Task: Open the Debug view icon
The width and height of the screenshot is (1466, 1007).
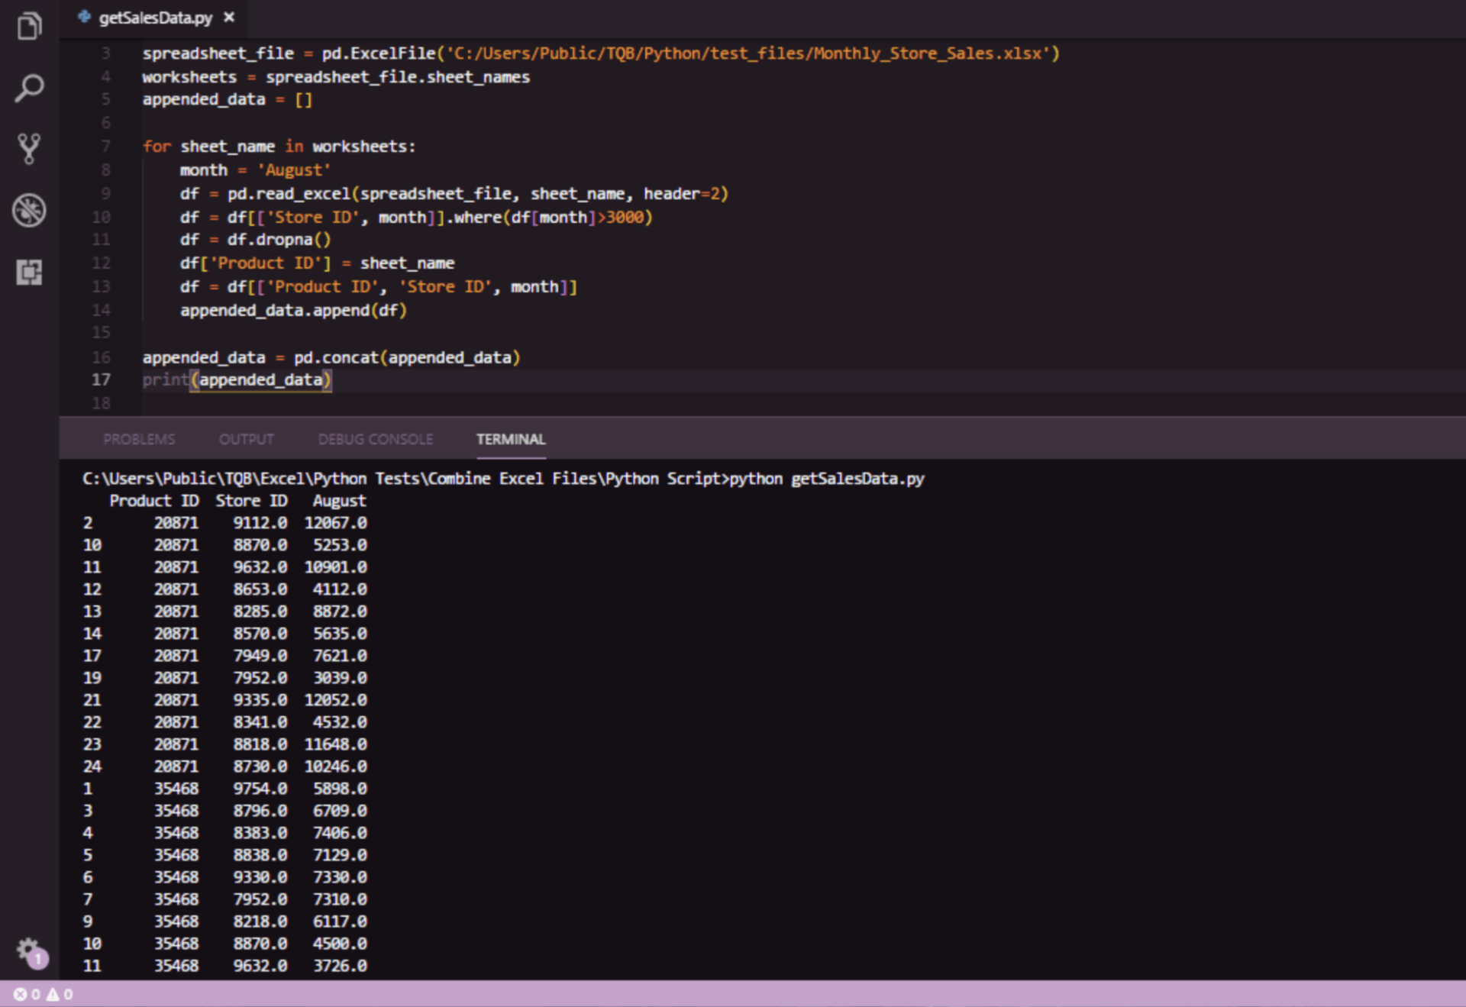Action: point(29,211)
